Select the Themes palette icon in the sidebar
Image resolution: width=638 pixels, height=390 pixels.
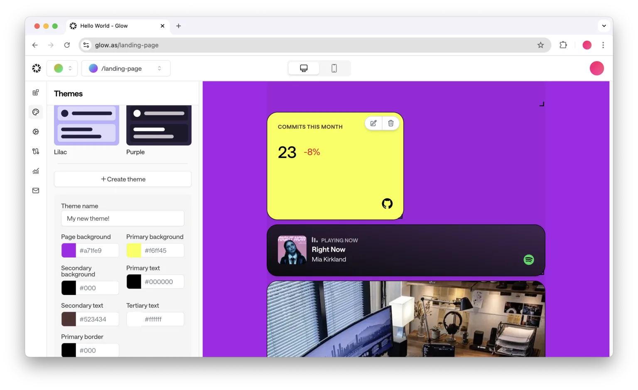pos(36,112)
